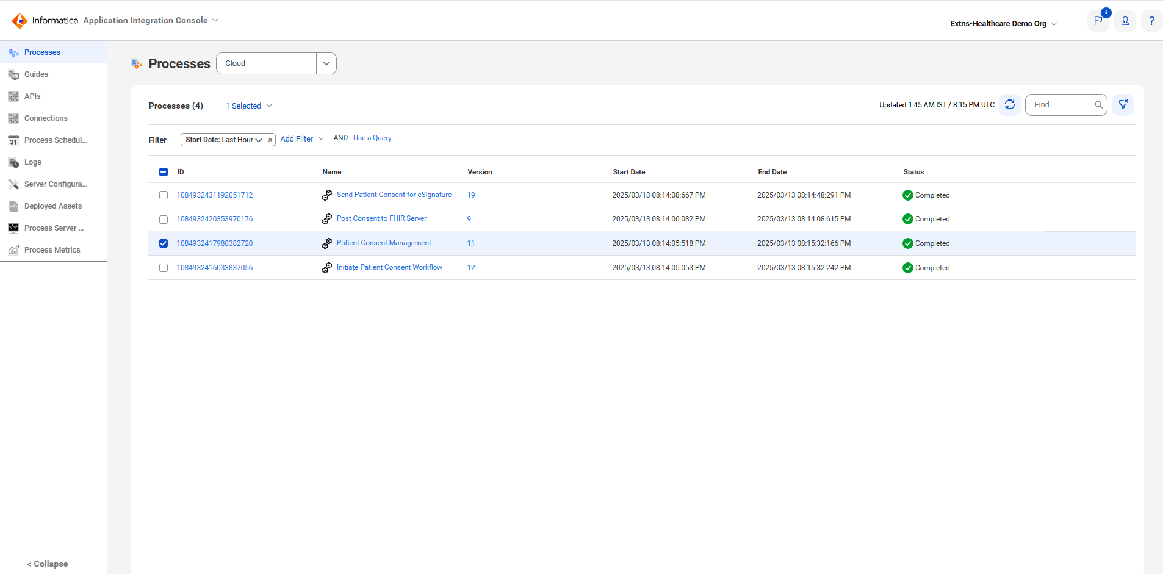Open the Add Filter dropdown

(302, 139)
